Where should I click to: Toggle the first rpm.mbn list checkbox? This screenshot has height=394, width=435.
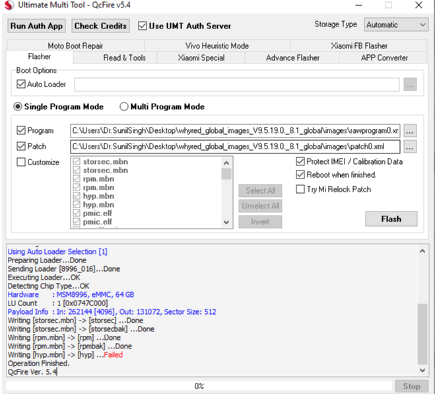coord(77,178)
